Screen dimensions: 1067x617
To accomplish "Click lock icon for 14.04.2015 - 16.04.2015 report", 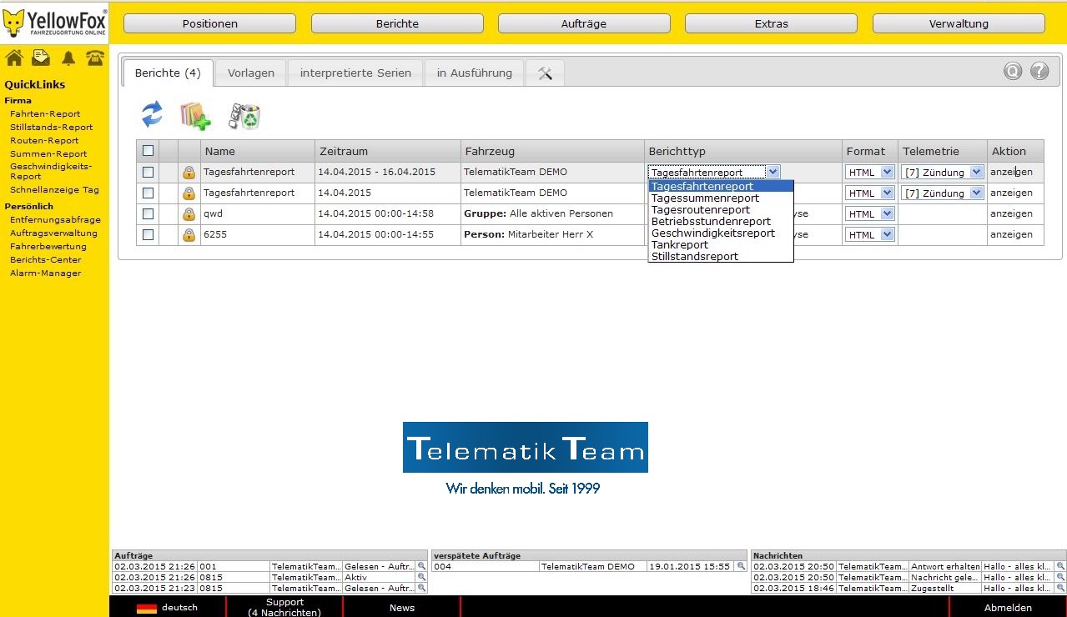I will tap(189, 173).
